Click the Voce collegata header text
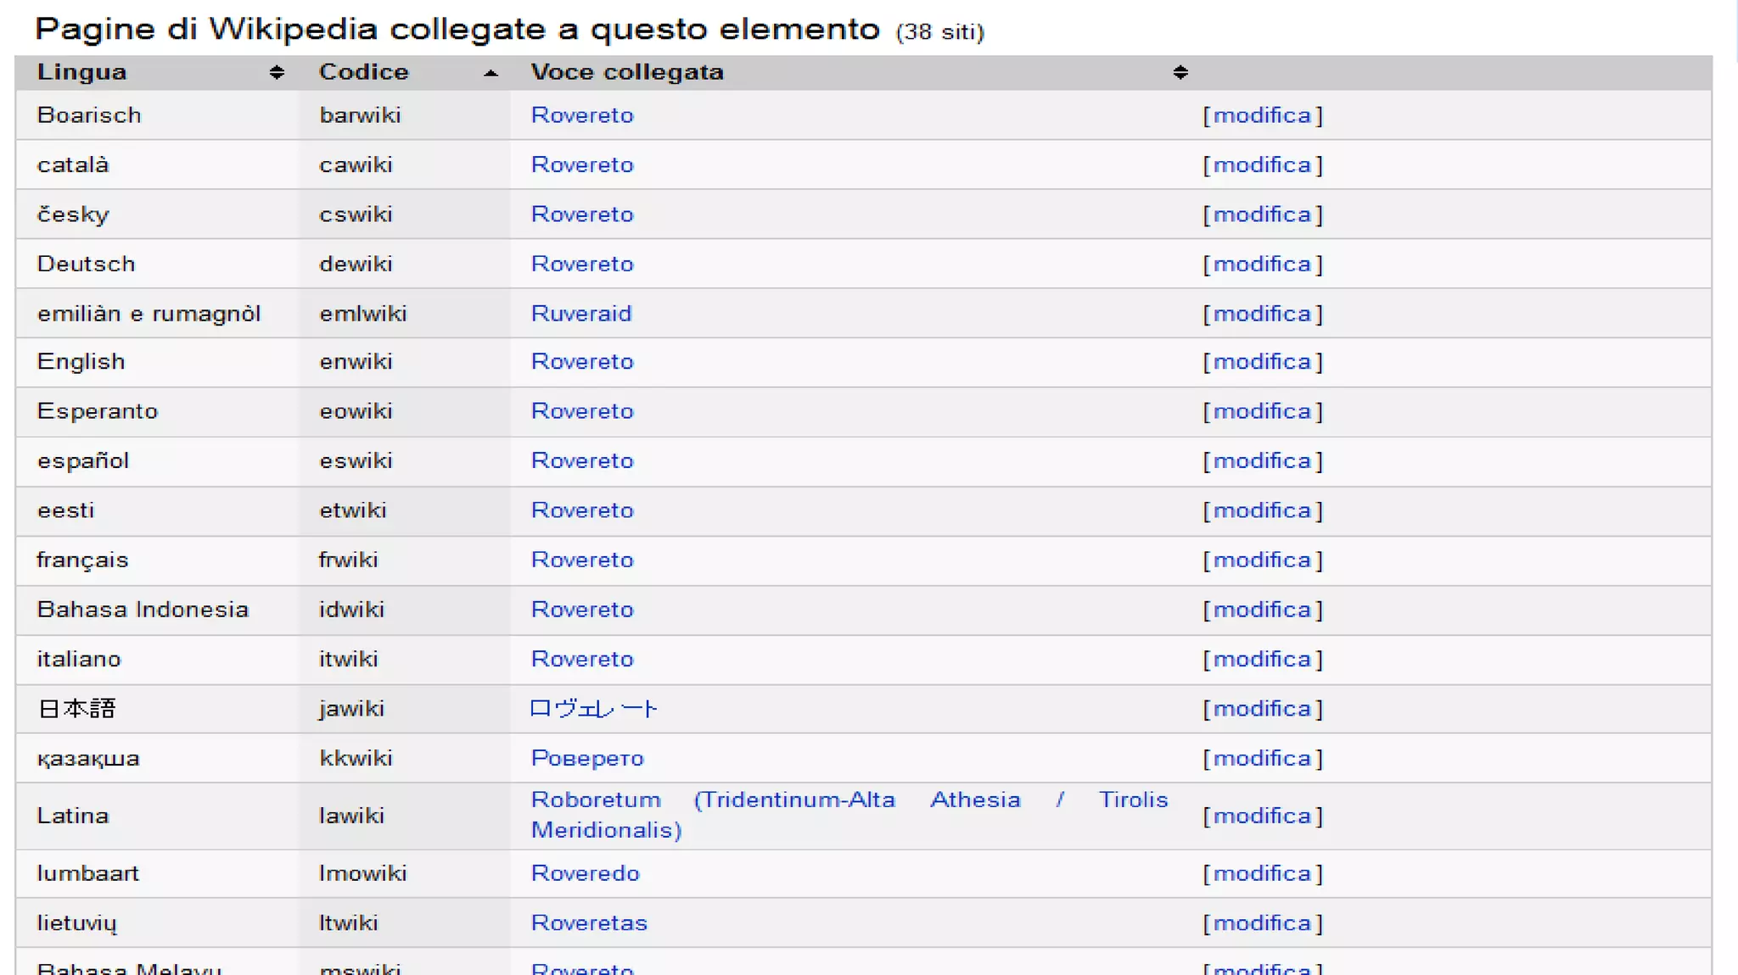Image resolution: width=1738 pixels, height=975 pixels. click(626, 72)
